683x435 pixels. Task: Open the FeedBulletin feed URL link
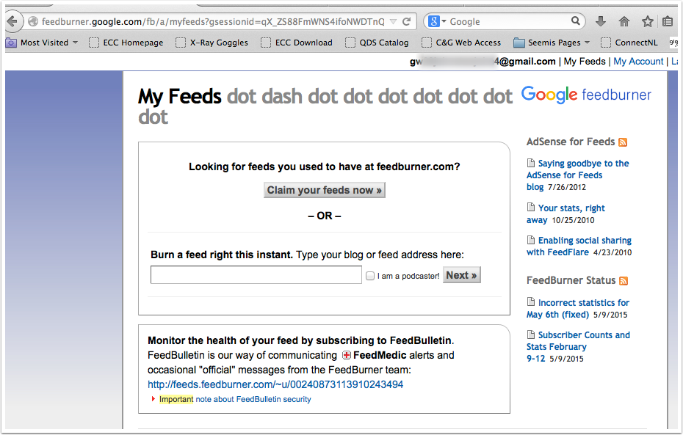click(x=275, y=384)
